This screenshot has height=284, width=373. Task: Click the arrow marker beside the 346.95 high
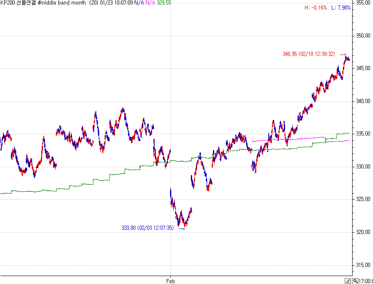(x=343, y=54)
